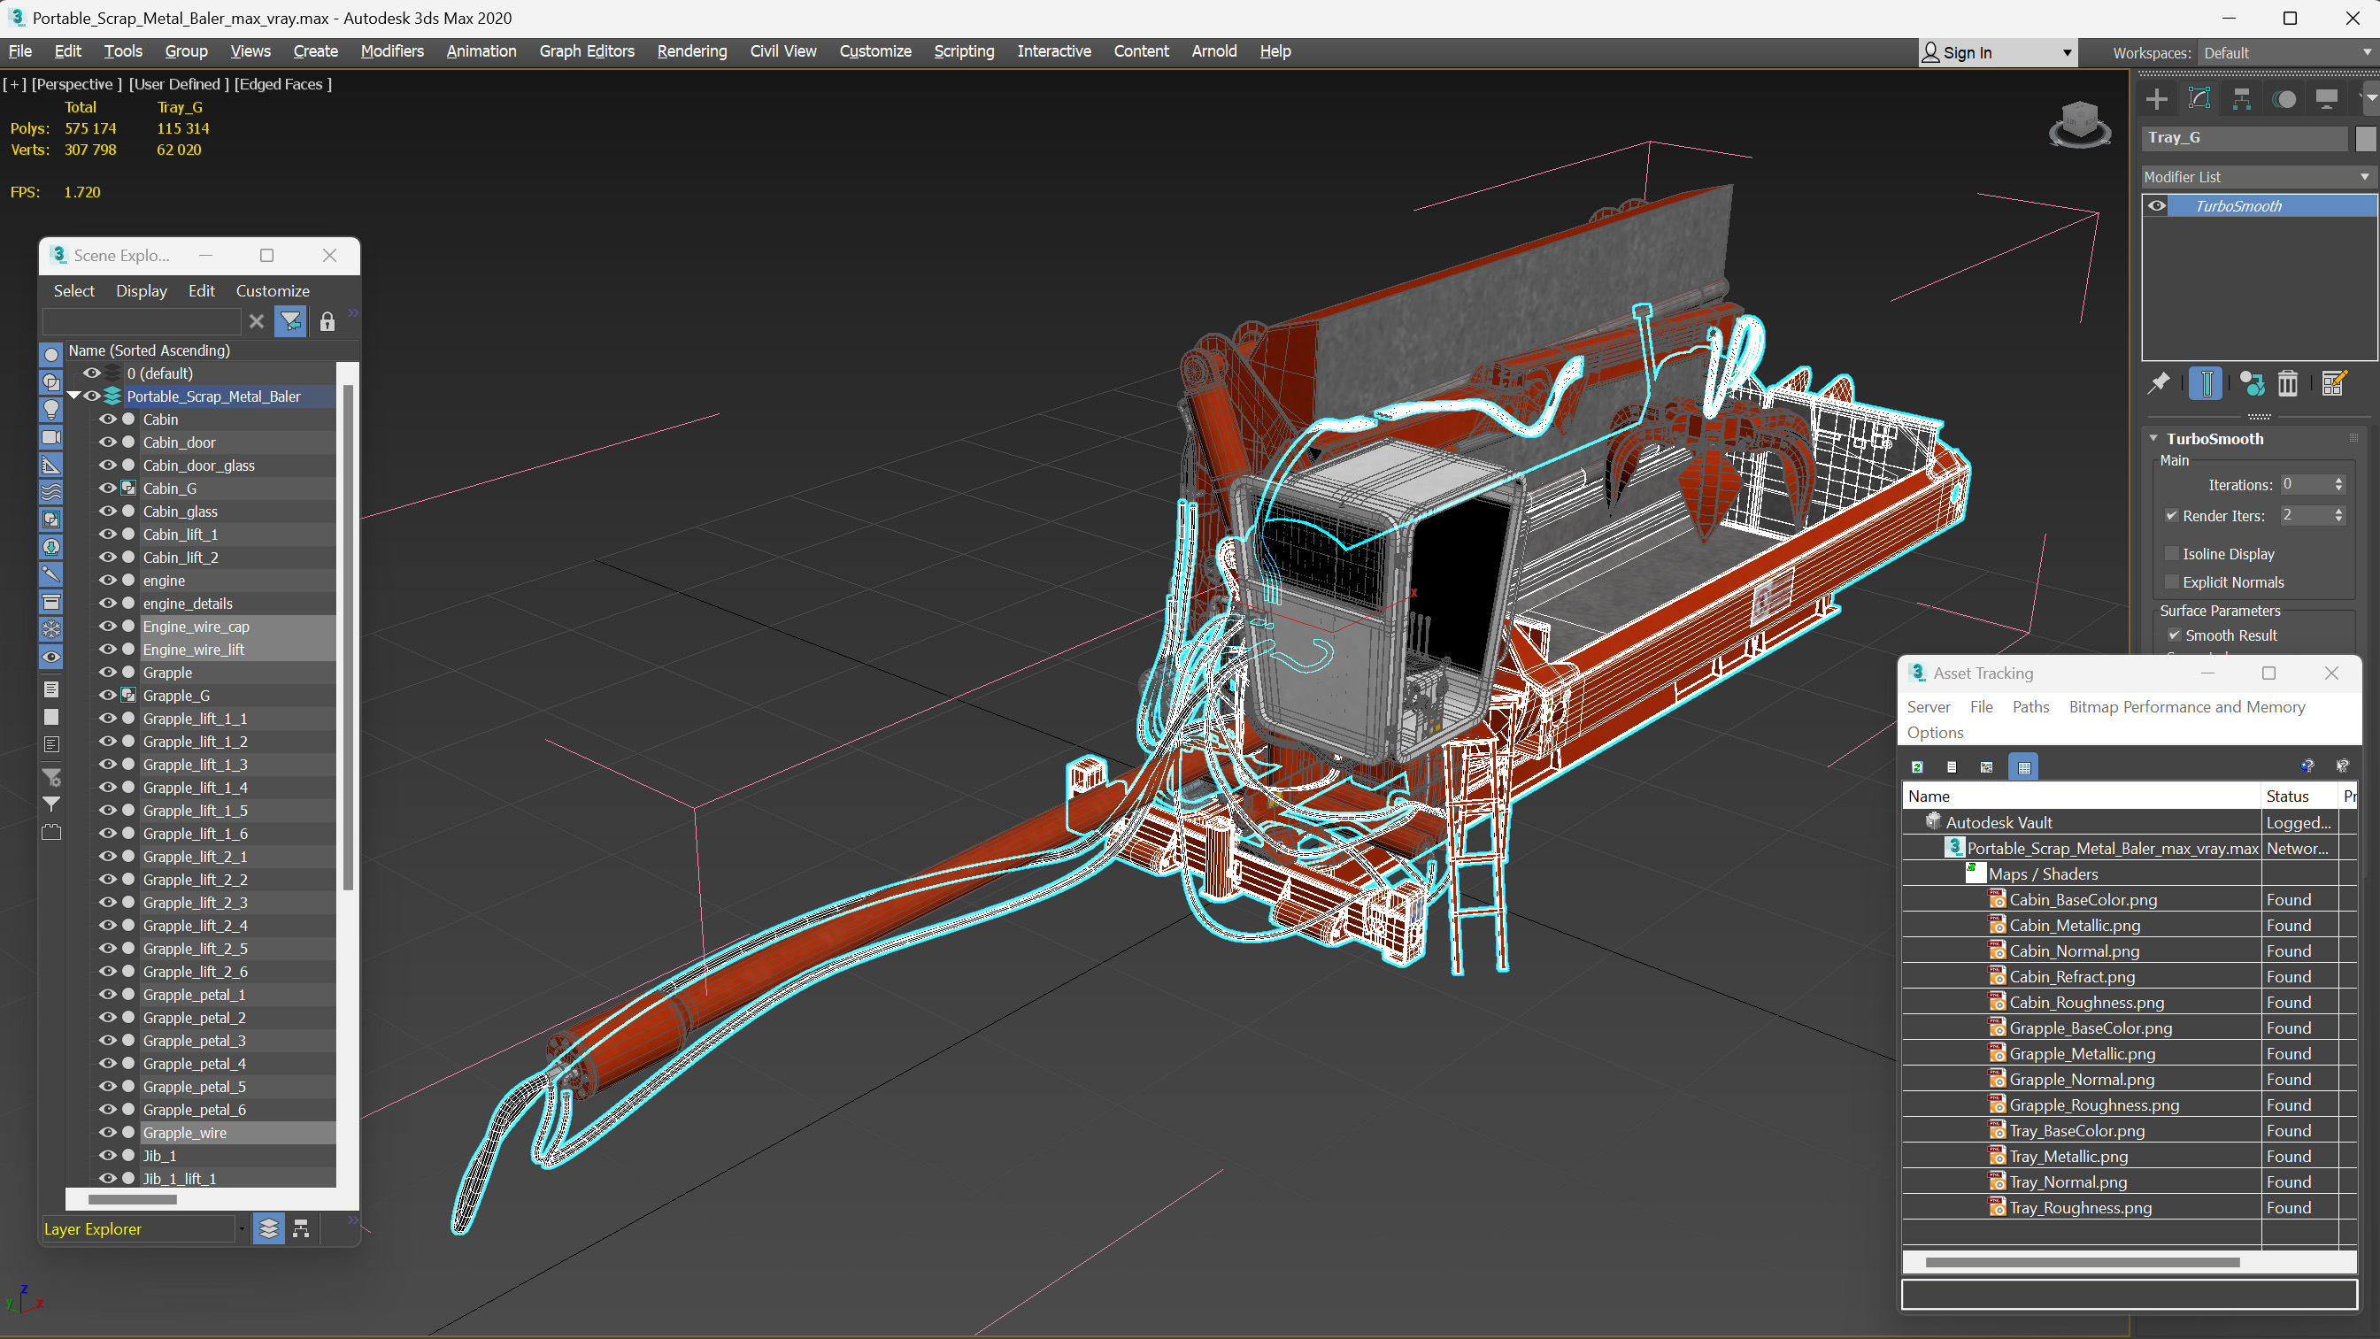Open the Scripting menu

(x=964, y=51)
